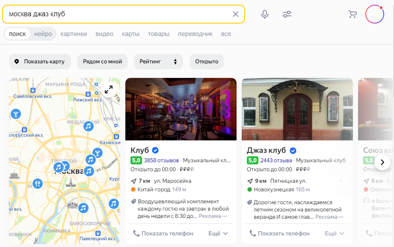394x247 pixels.
Task: Click the 'Дорогие гости' promo text
Action: (297, 209)
